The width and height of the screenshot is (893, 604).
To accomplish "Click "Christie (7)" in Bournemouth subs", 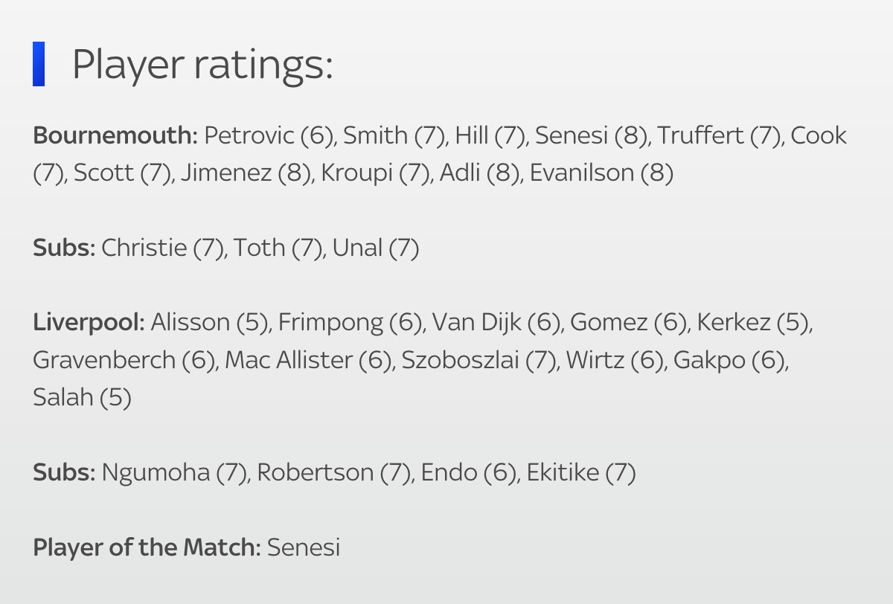I will [x=163, y=248].
